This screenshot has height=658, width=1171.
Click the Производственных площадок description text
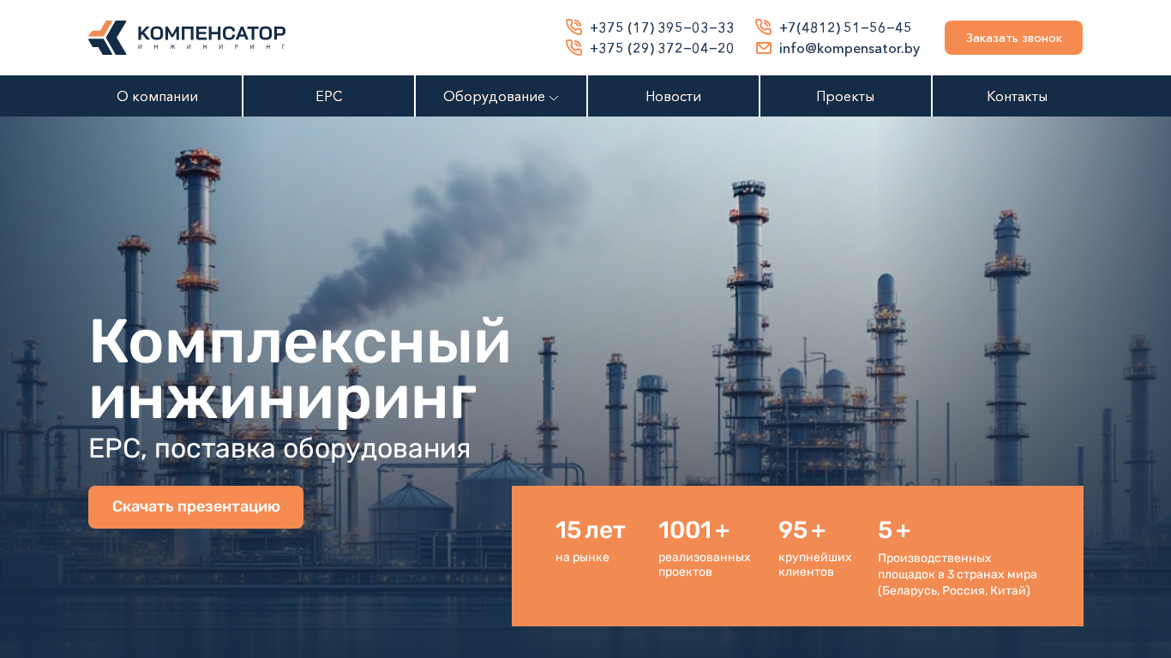click(x=958, y=574)
